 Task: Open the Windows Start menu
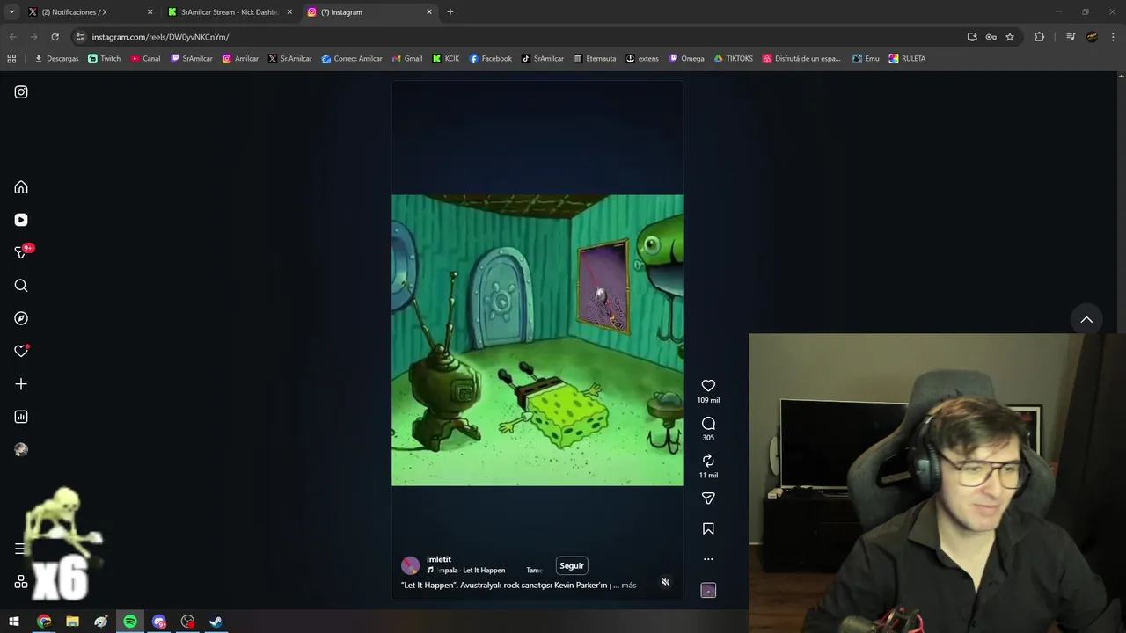coord(14,622)
